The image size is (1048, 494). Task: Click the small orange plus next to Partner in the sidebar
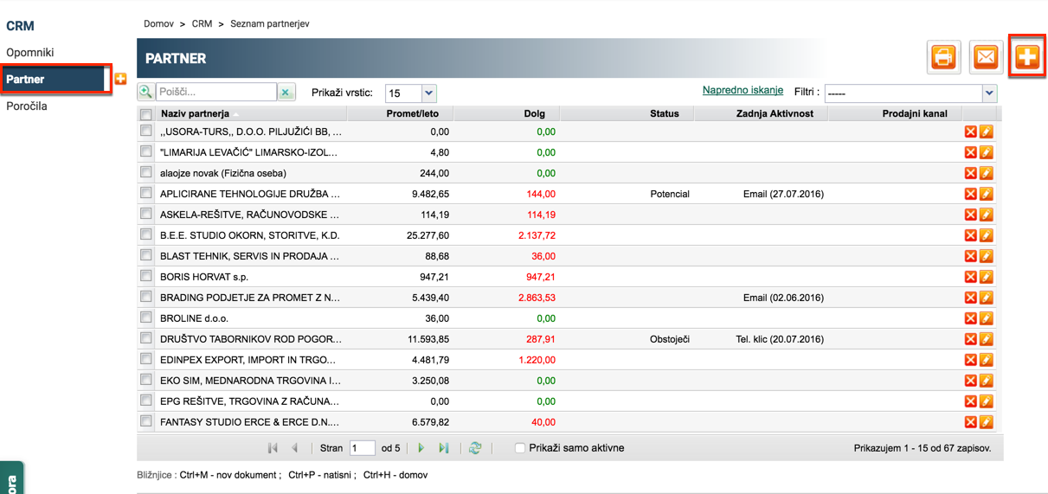(x=120, y=79)
